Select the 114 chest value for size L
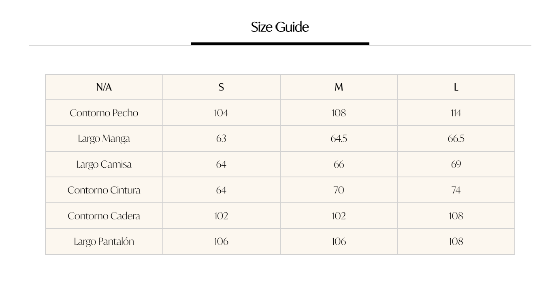550x286 pixels. click(456, 113)
